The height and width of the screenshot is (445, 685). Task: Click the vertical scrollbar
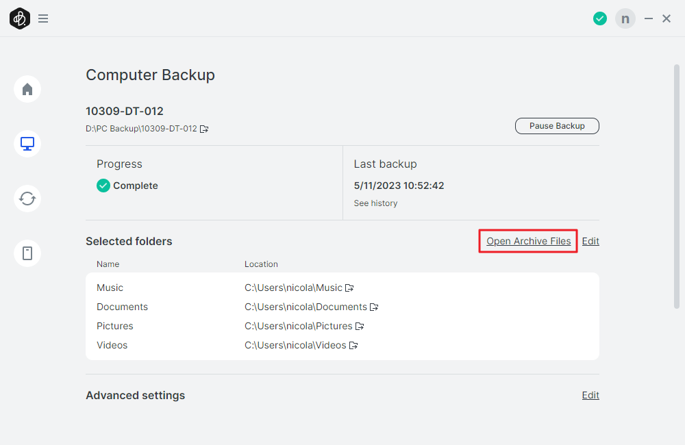coord(677,185)
